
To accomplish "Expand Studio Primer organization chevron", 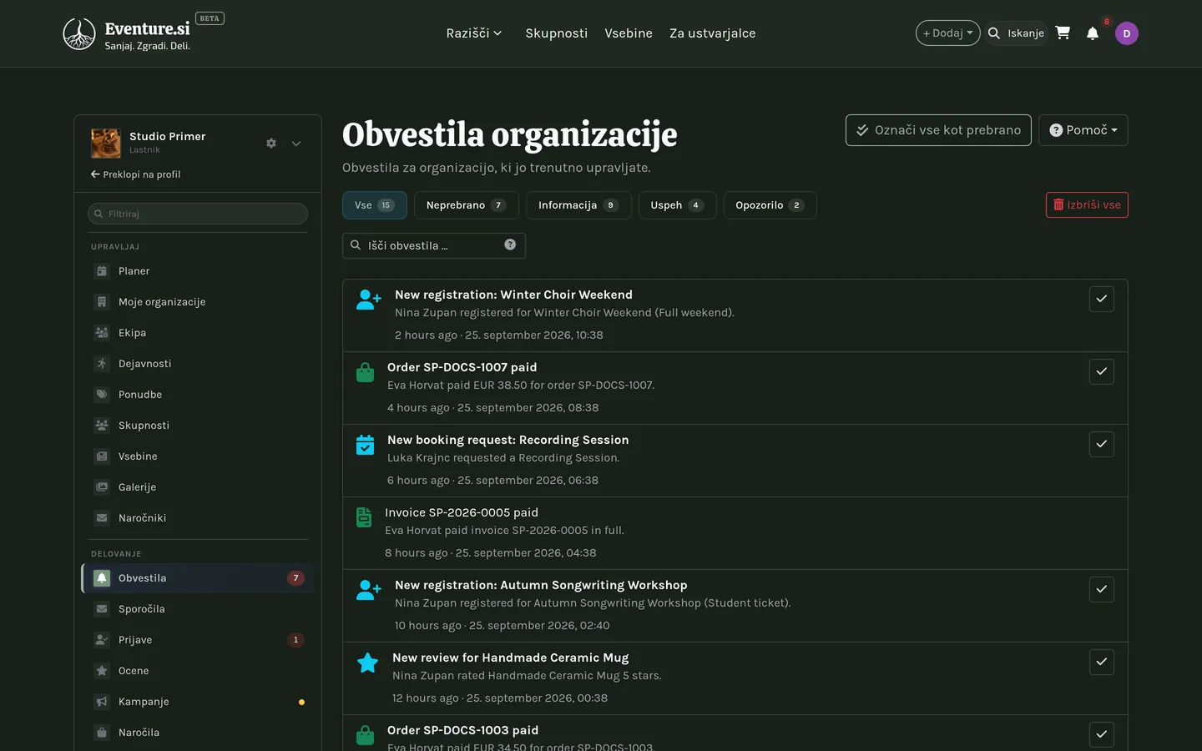I will tap(296, 144).
